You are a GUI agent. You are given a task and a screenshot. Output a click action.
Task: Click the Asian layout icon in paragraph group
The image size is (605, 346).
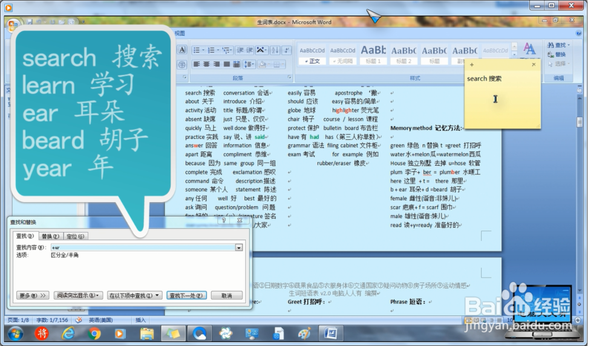pos(261,50)
